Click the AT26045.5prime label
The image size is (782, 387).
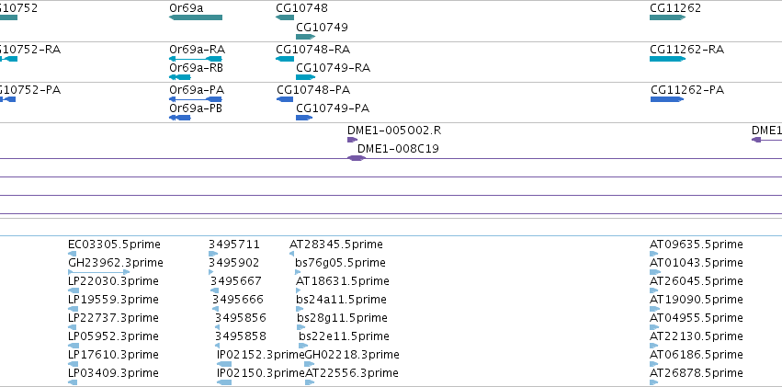click(697, 281)
